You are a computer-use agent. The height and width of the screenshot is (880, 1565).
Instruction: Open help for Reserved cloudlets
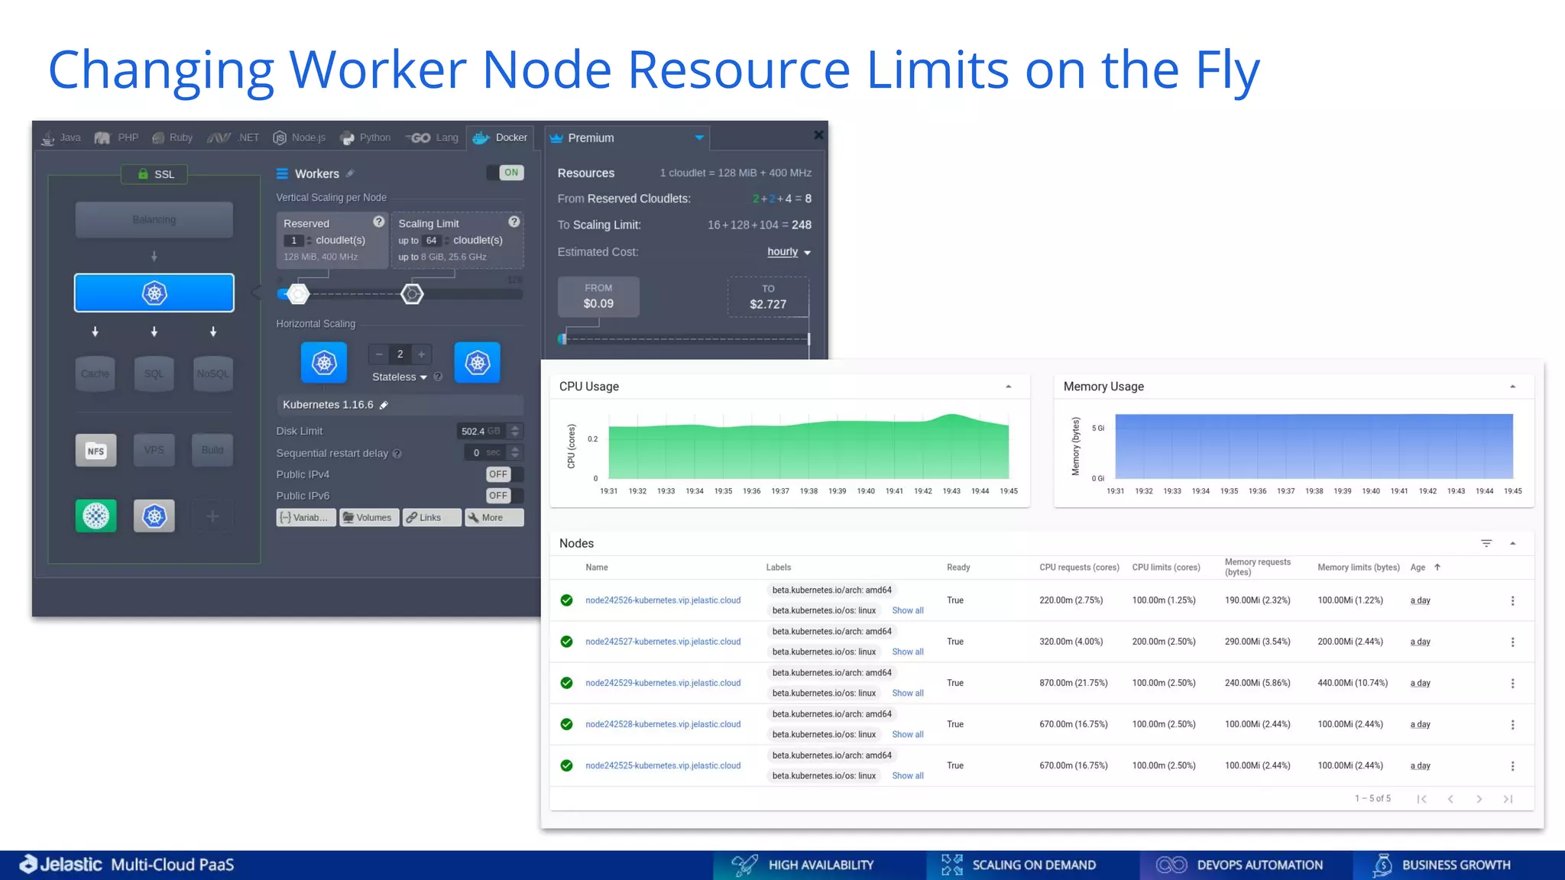[x=378, y=222]
